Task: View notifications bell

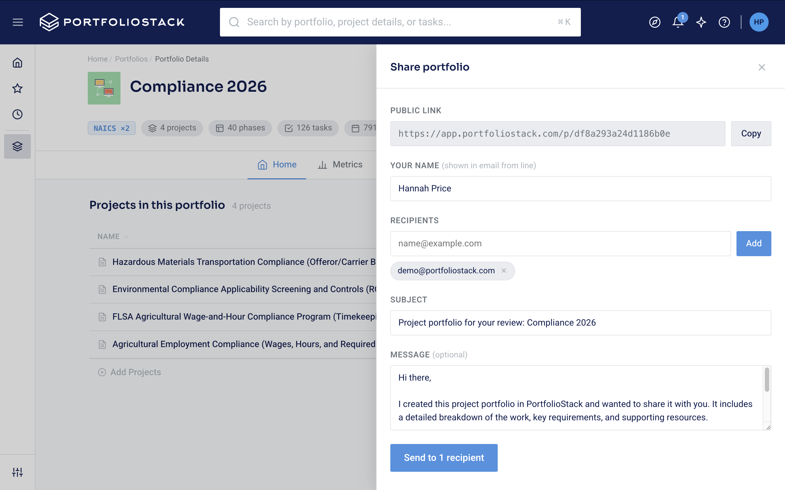Action: (x=678, y=22)
